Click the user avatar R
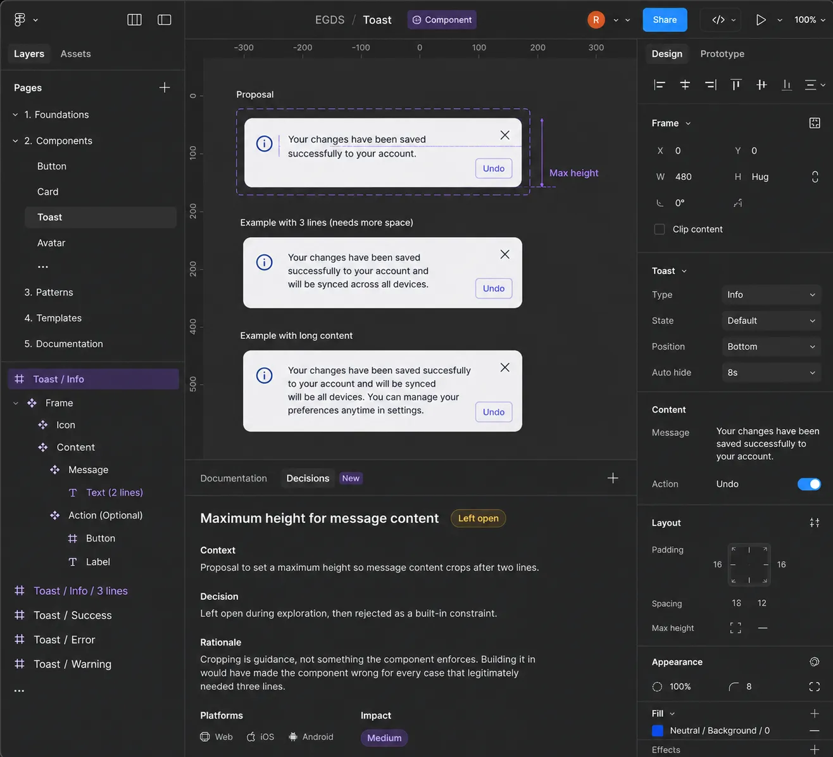The width and height of the screenshot is (833, 757). pyautogui.click(x=596, y=20)
